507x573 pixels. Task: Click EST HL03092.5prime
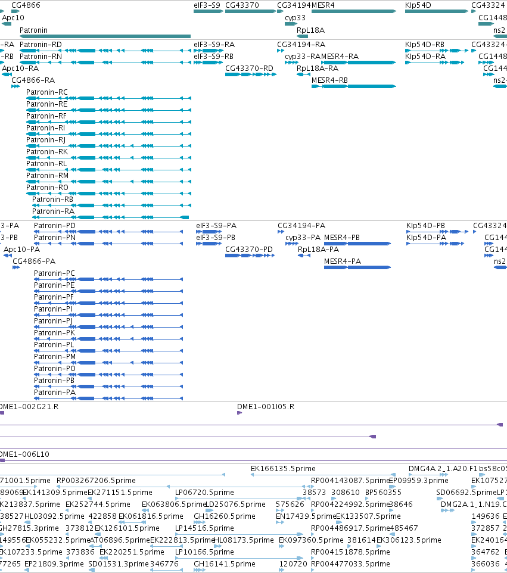27,522
